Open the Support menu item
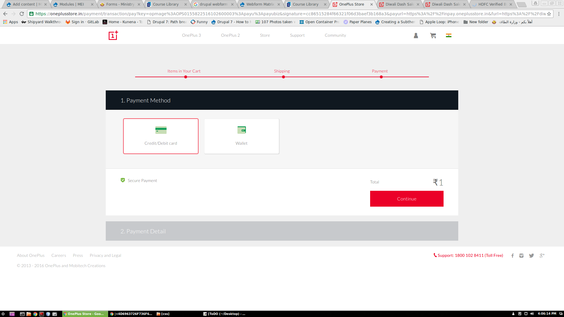 click(x=297, y=35)
